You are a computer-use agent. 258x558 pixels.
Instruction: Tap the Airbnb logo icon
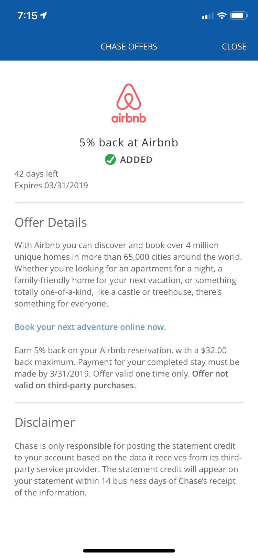click(x=129, y=97)
